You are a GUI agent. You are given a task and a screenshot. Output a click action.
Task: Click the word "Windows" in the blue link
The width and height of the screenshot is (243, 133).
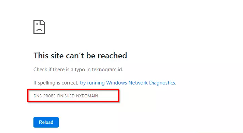click(x=116, y=83)
